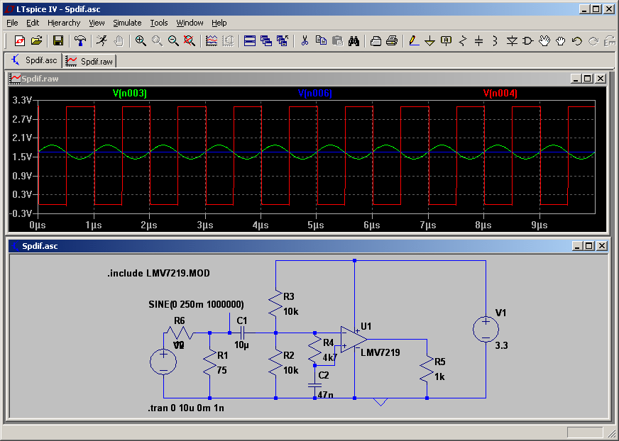Switch to the Spdif.raw tab
Viewport: 619px width, 441px height.
pos(89,61)
